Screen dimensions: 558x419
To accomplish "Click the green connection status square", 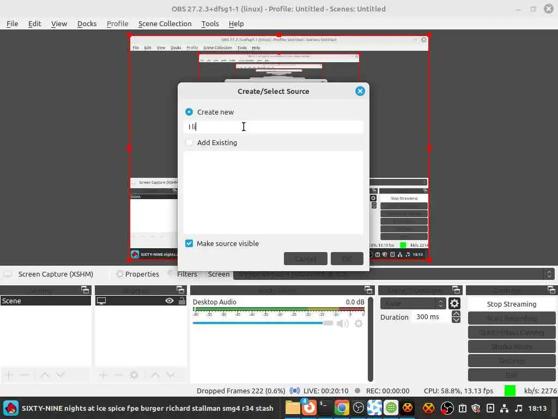I will click(510, 391).
